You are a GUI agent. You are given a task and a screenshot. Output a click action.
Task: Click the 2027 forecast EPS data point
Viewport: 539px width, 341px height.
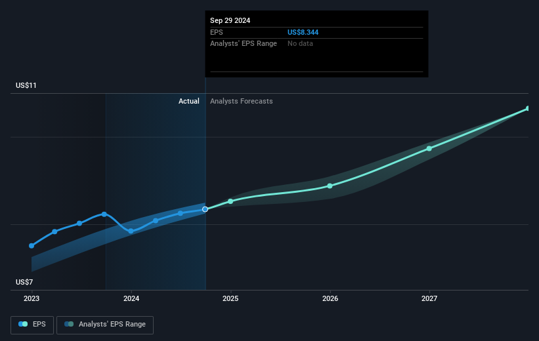[429, 148]
